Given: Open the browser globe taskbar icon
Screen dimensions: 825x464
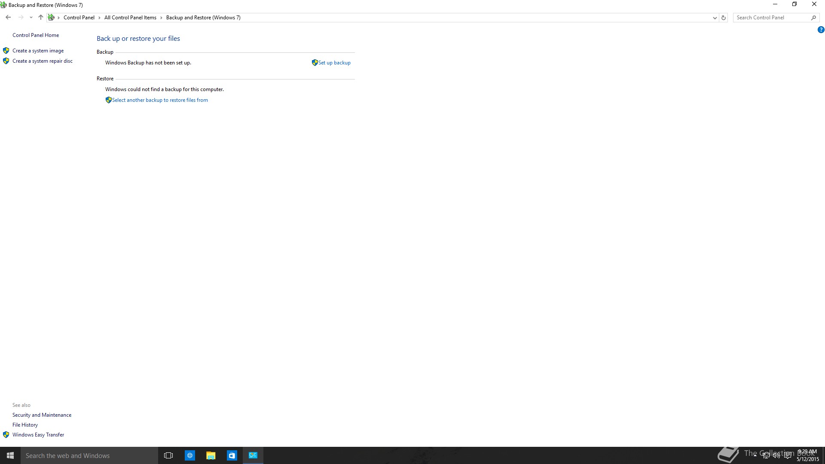Looking at the screenshot, I should [x=189, y=455].
